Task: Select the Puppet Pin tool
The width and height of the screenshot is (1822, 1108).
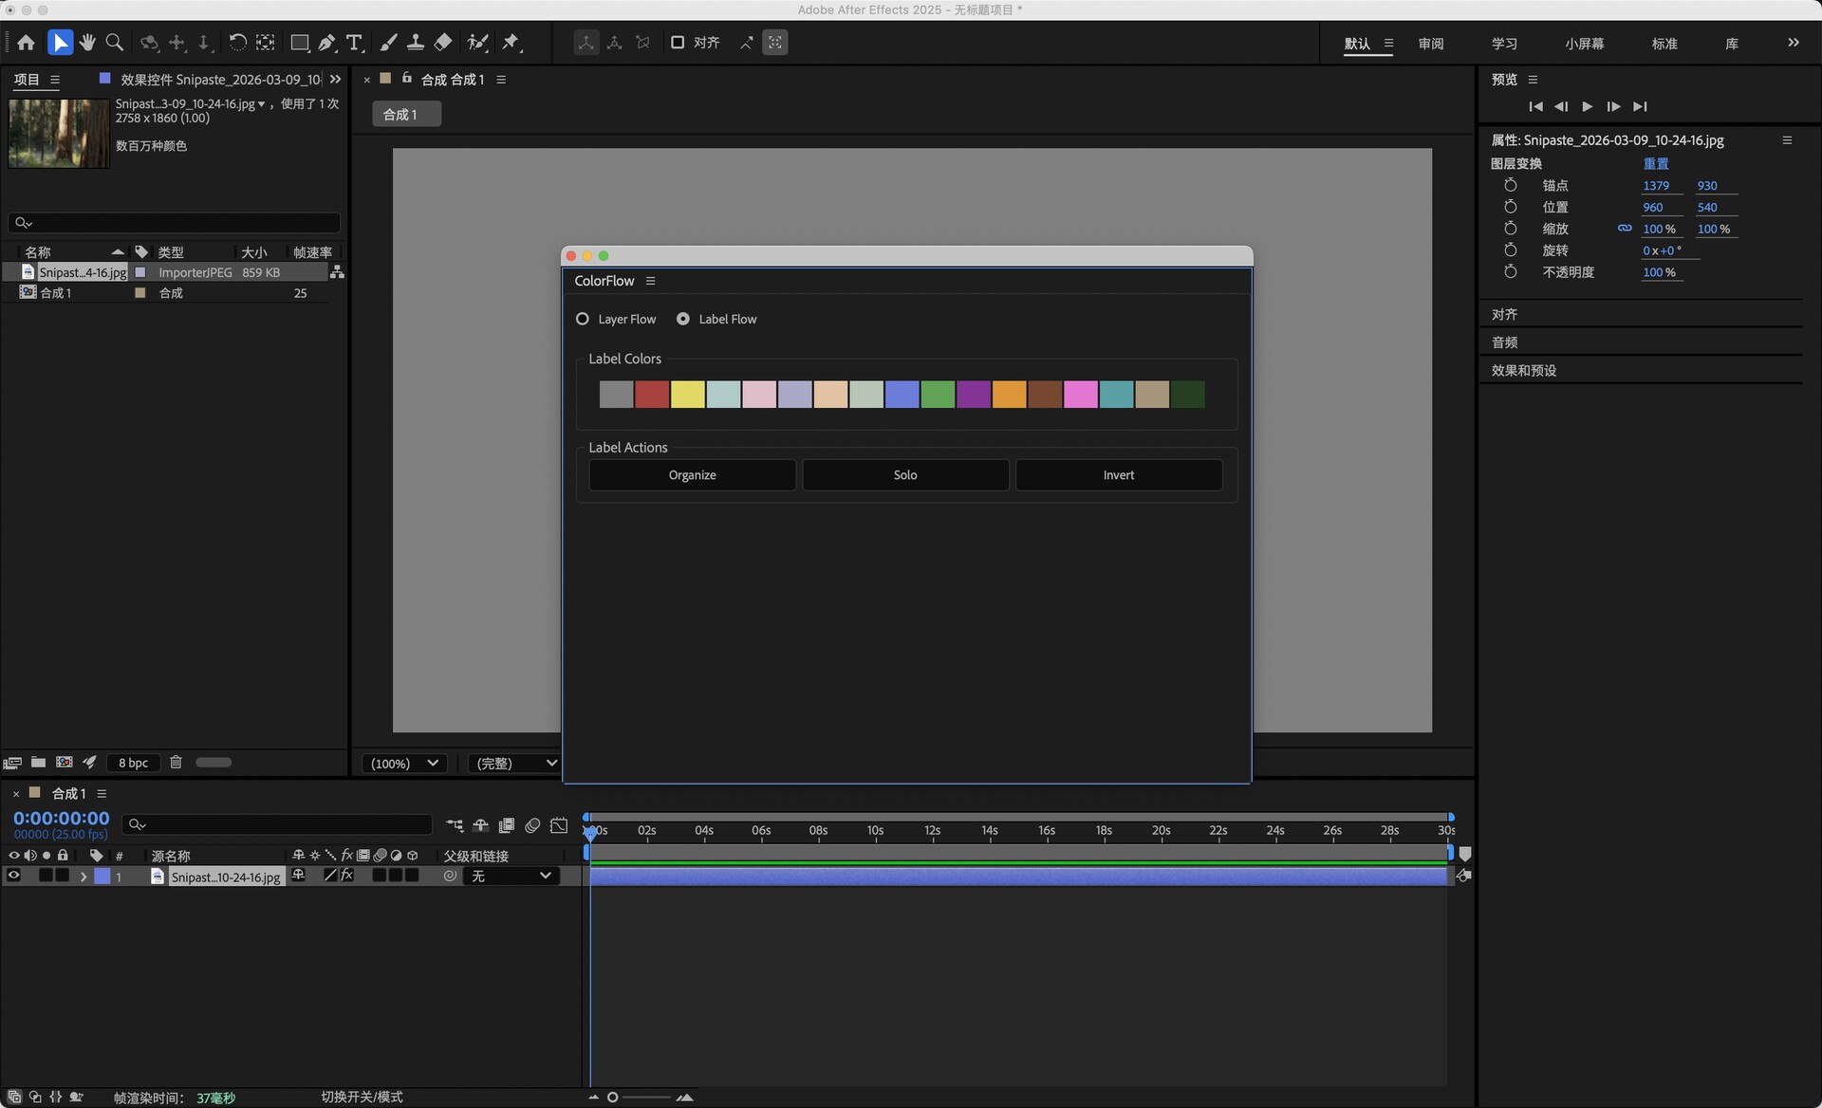Action: pyautogui.click(x=511, y=43)
